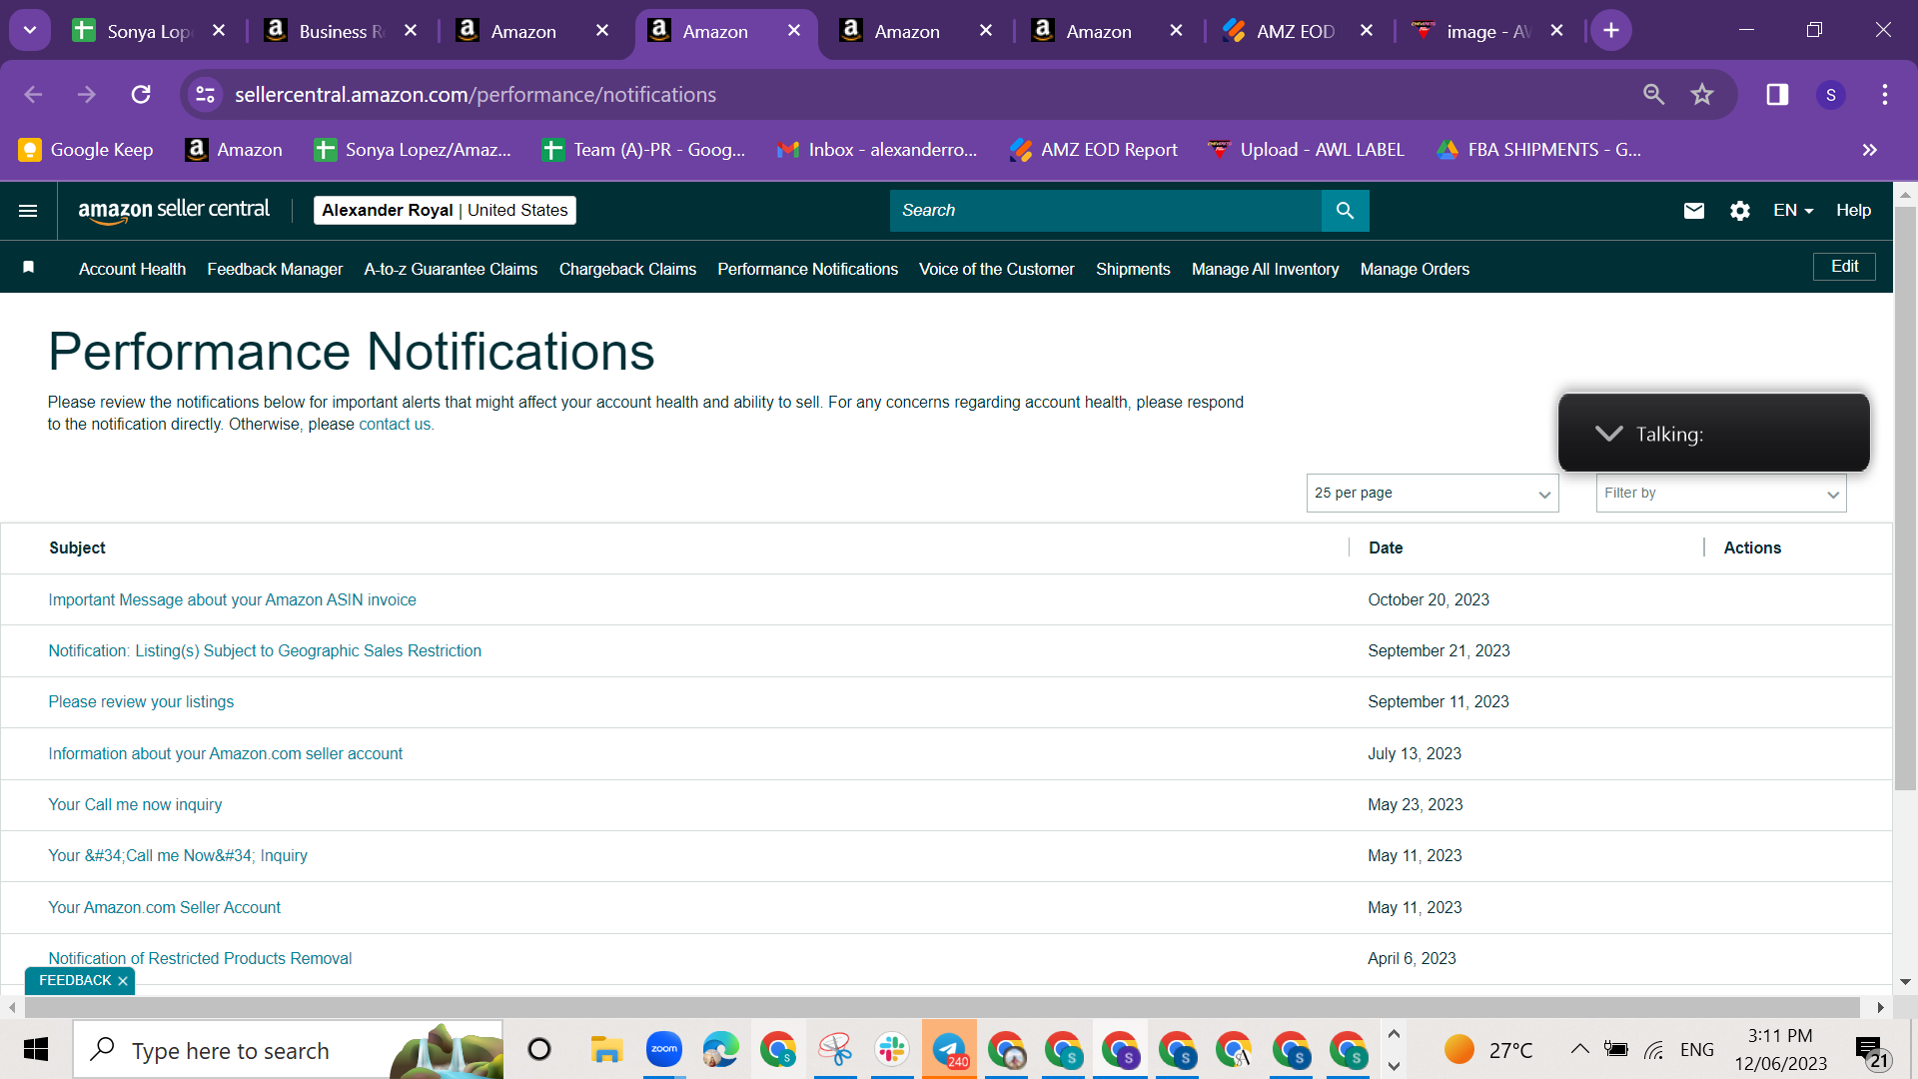Open Telegram from the taskbar
The height and width of the screenshot is (1079, 1918).
tap(949, 1049)
